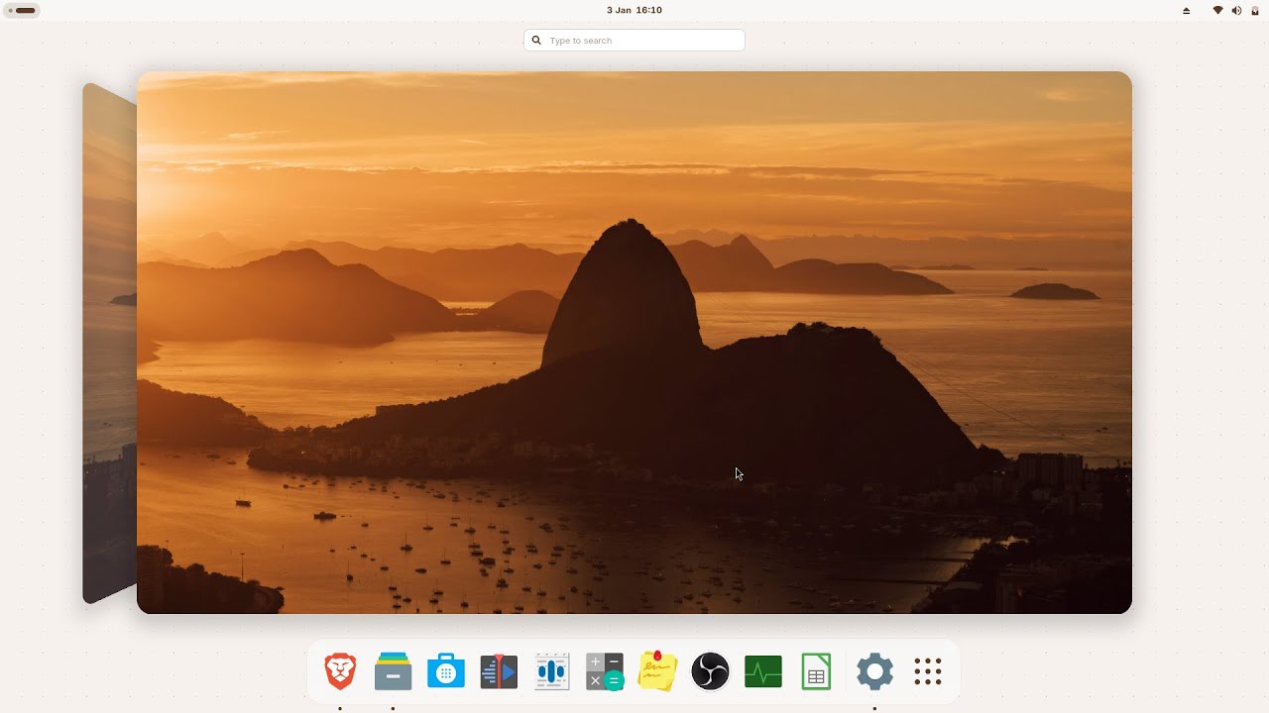The width and height of the screenshot is (1269, 713).
Task: Click the battery status icon
Action: (x=1254, y=10)
